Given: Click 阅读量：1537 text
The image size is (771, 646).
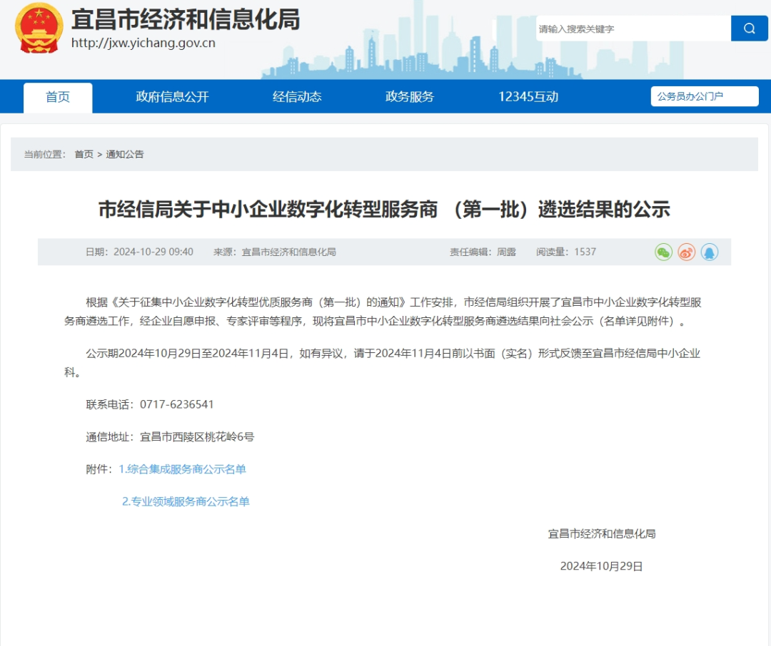Looking at the screenshot, I should [x=566, y=252].
